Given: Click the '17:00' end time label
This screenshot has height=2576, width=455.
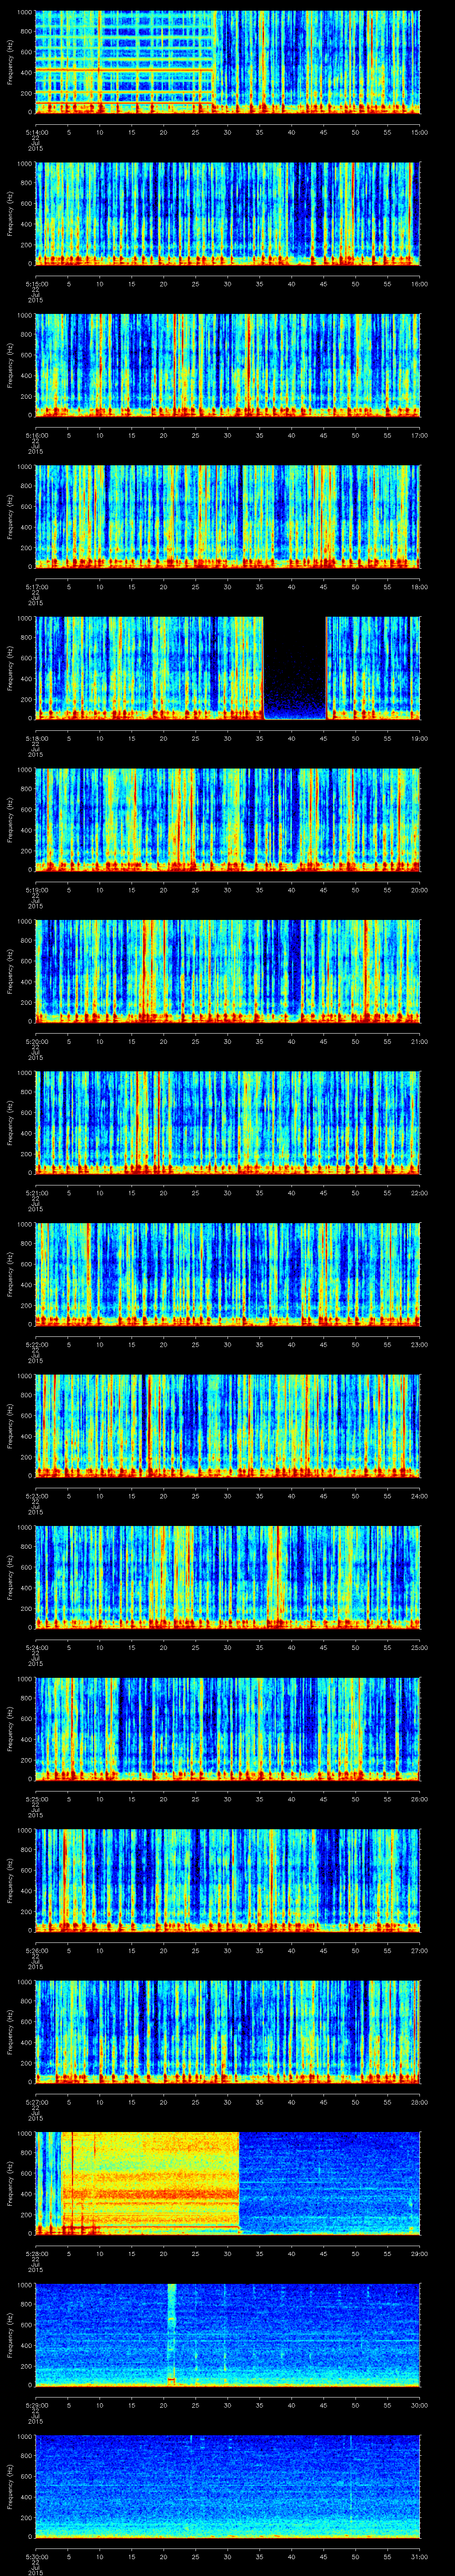Looking at the screenshot, I should pyautogui.click(x=419, y=435).
